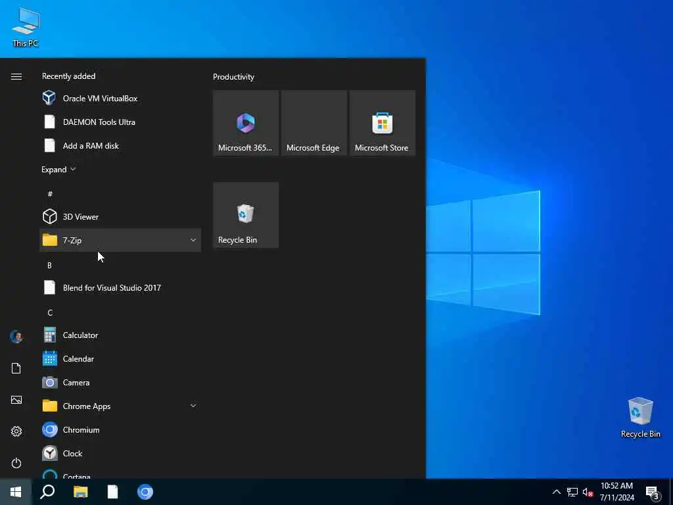Image resolution: width=673 pixels, height=505 pixels.
Task: Open the blank document icon on taskbar
Action: coord(112,492)
